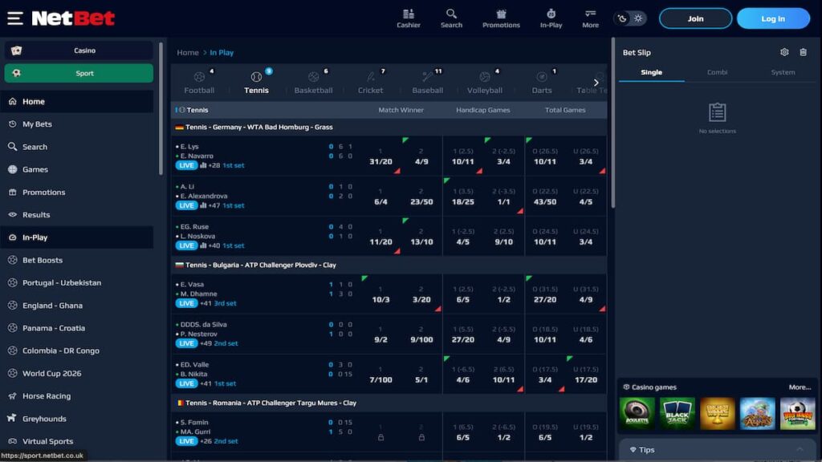Show more sports with the right arrow
Viewport: 822px width, 462px height.
[x=596, y=83]
